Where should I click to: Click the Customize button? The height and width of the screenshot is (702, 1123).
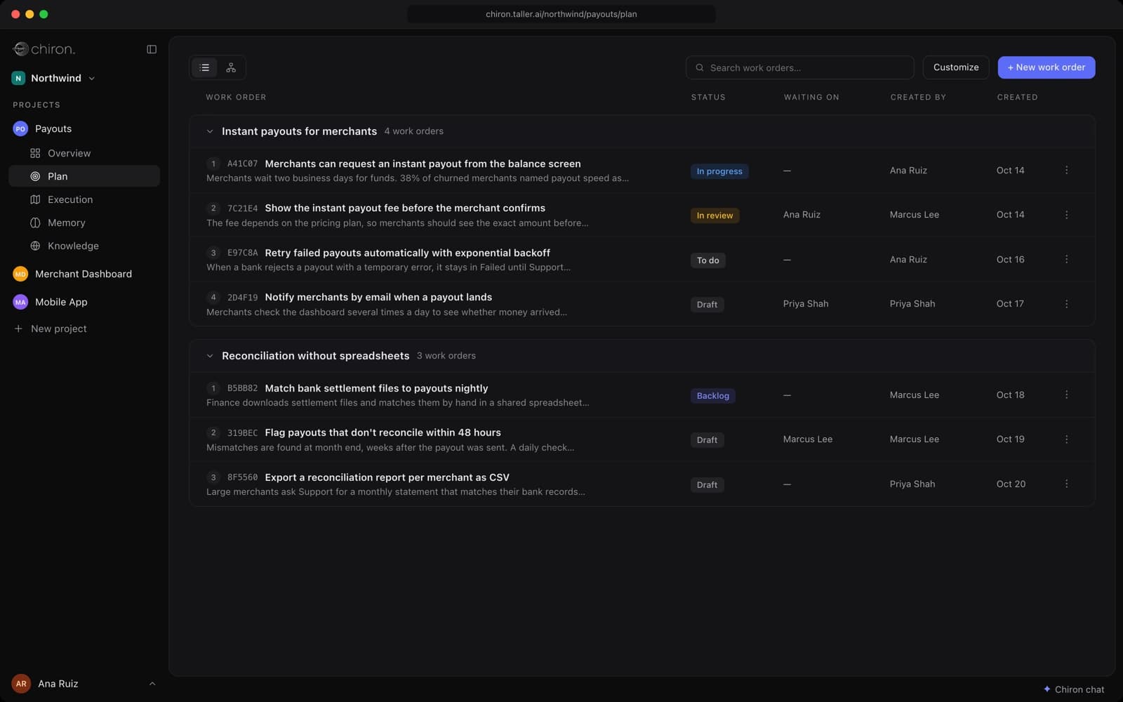(956, 67)
